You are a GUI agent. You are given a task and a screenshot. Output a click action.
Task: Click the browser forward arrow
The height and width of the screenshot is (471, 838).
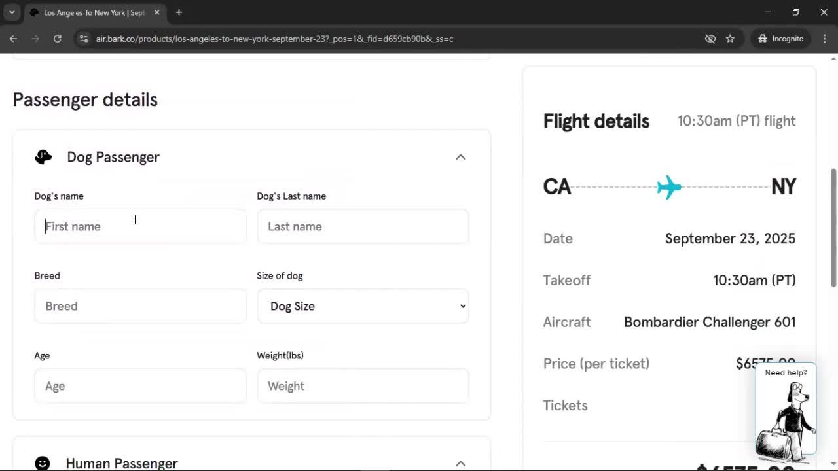point(35,39)
